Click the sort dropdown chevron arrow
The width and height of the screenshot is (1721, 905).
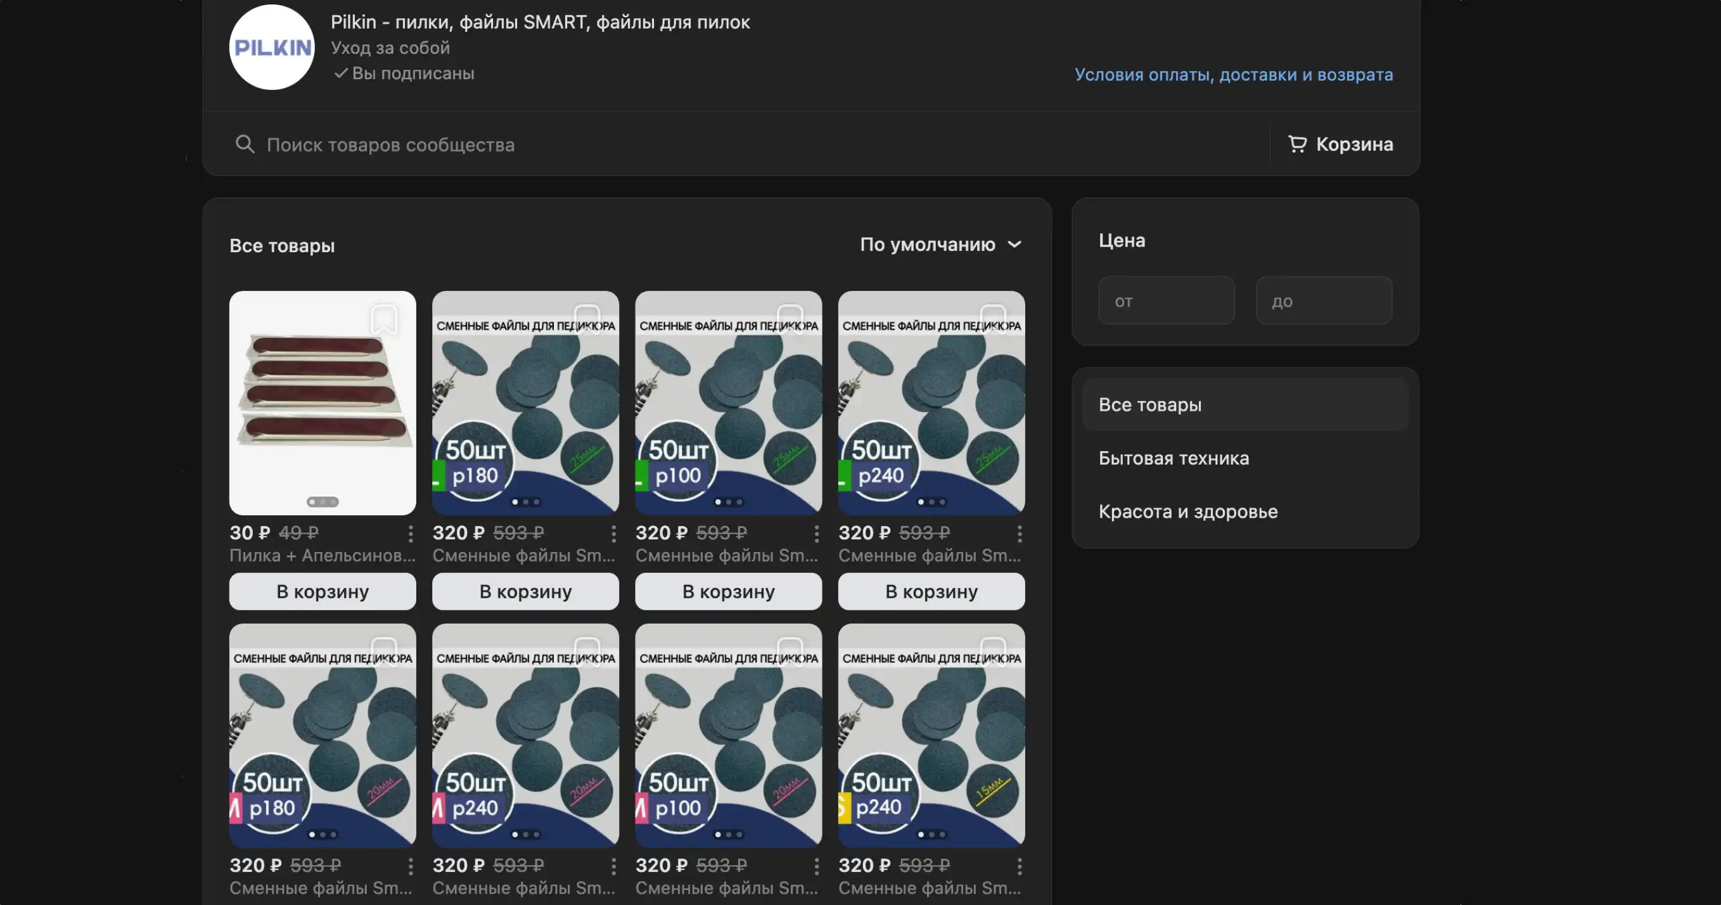1014,245
